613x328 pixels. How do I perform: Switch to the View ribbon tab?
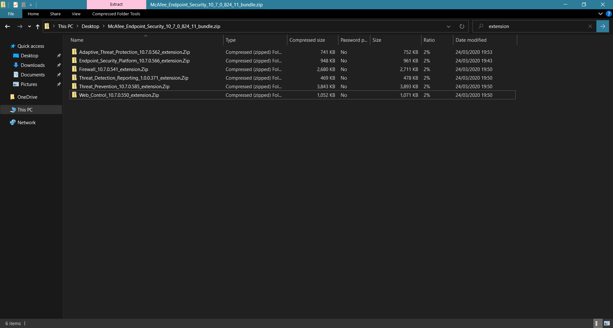click(x=76, y=14)
